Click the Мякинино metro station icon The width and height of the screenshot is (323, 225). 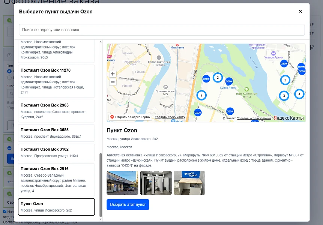pyautogui.click(x=177, y=45)
